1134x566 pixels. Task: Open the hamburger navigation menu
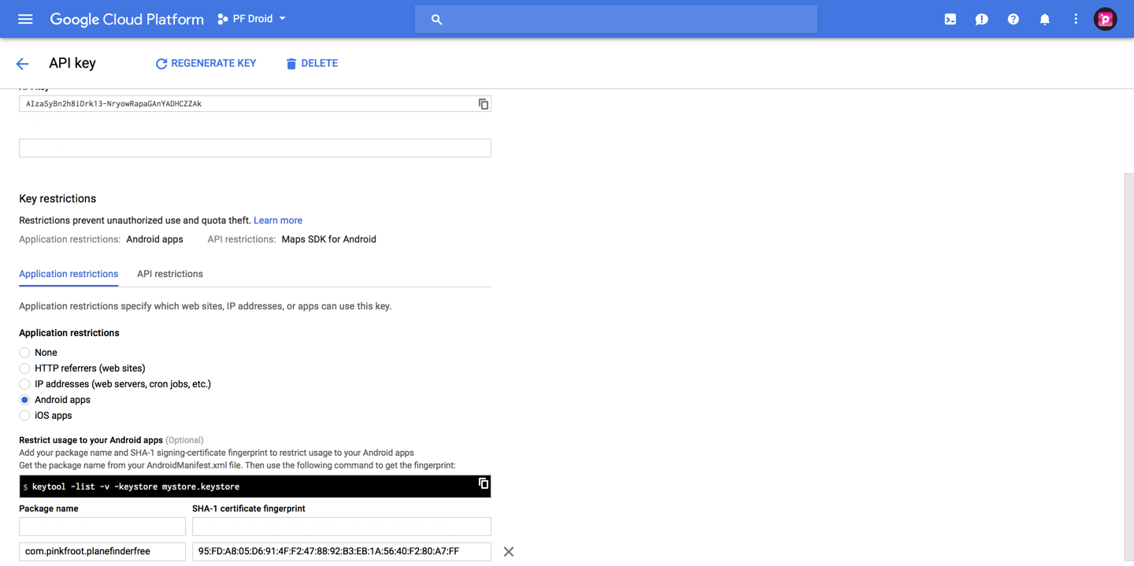[x=25, y=19]
